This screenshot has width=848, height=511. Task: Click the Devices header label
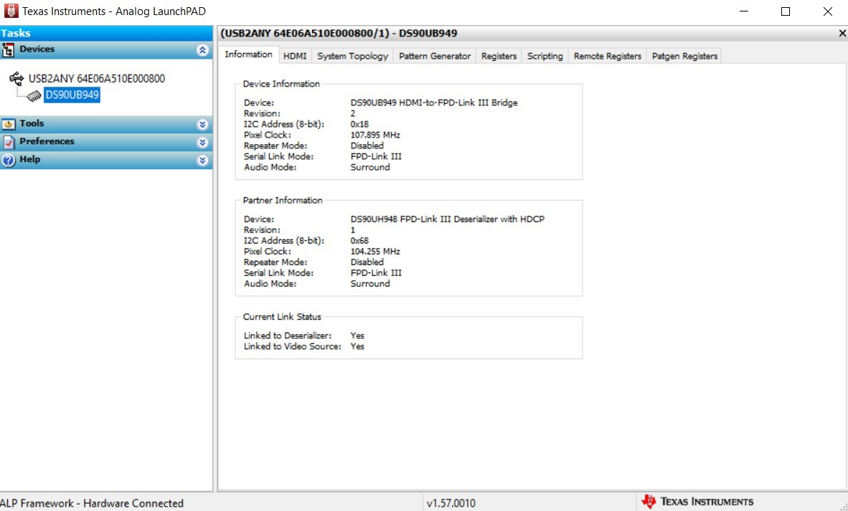pyautogui.click(x=37, y=49)
